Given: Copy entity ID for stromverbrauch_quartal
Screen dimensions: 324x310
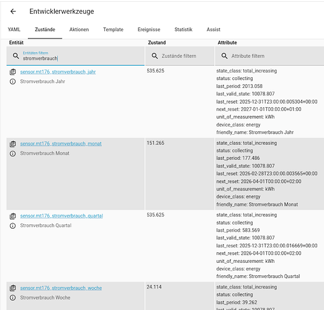Looking at the screenshot, I should pos(12,216).
